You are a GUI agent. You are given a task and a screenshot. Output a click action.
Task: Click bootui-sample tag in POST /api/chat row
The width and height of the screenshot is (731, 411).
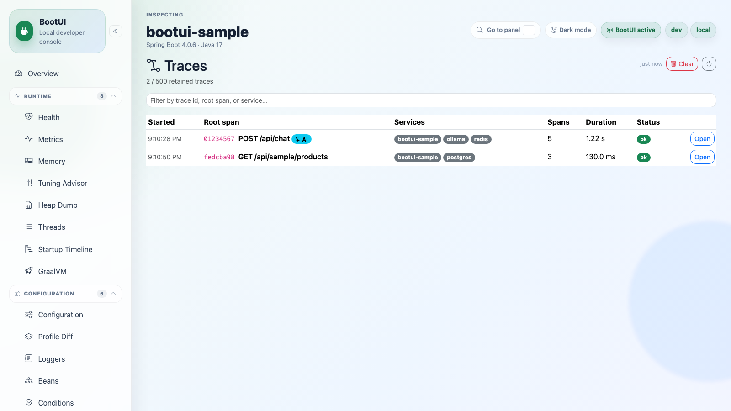pos(418,139)
